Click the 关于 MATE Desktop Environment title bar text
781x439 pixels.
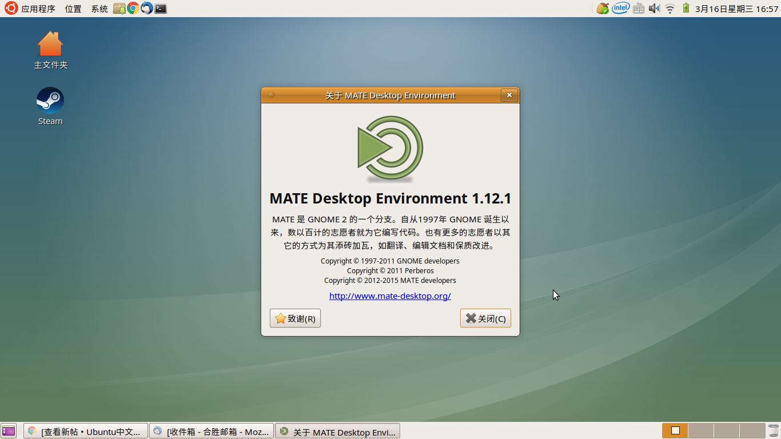[x=390, y=95]
